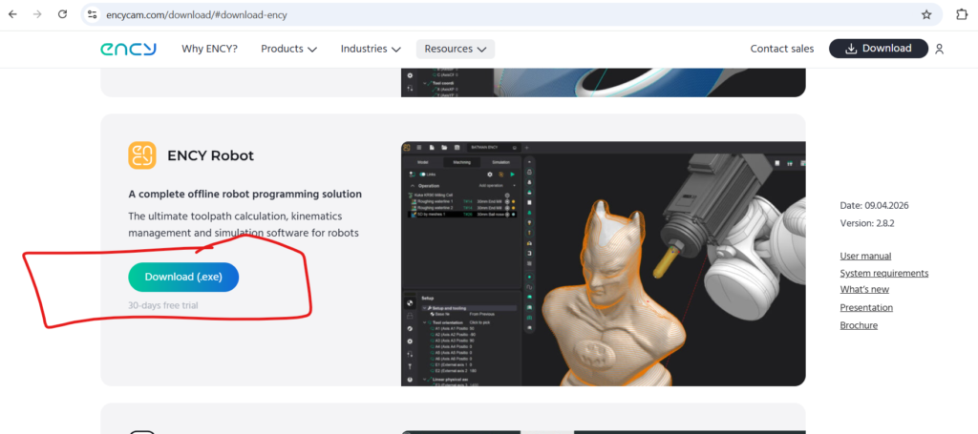Click the address bar URL field

pyautogui.click(x=478, y=14)
